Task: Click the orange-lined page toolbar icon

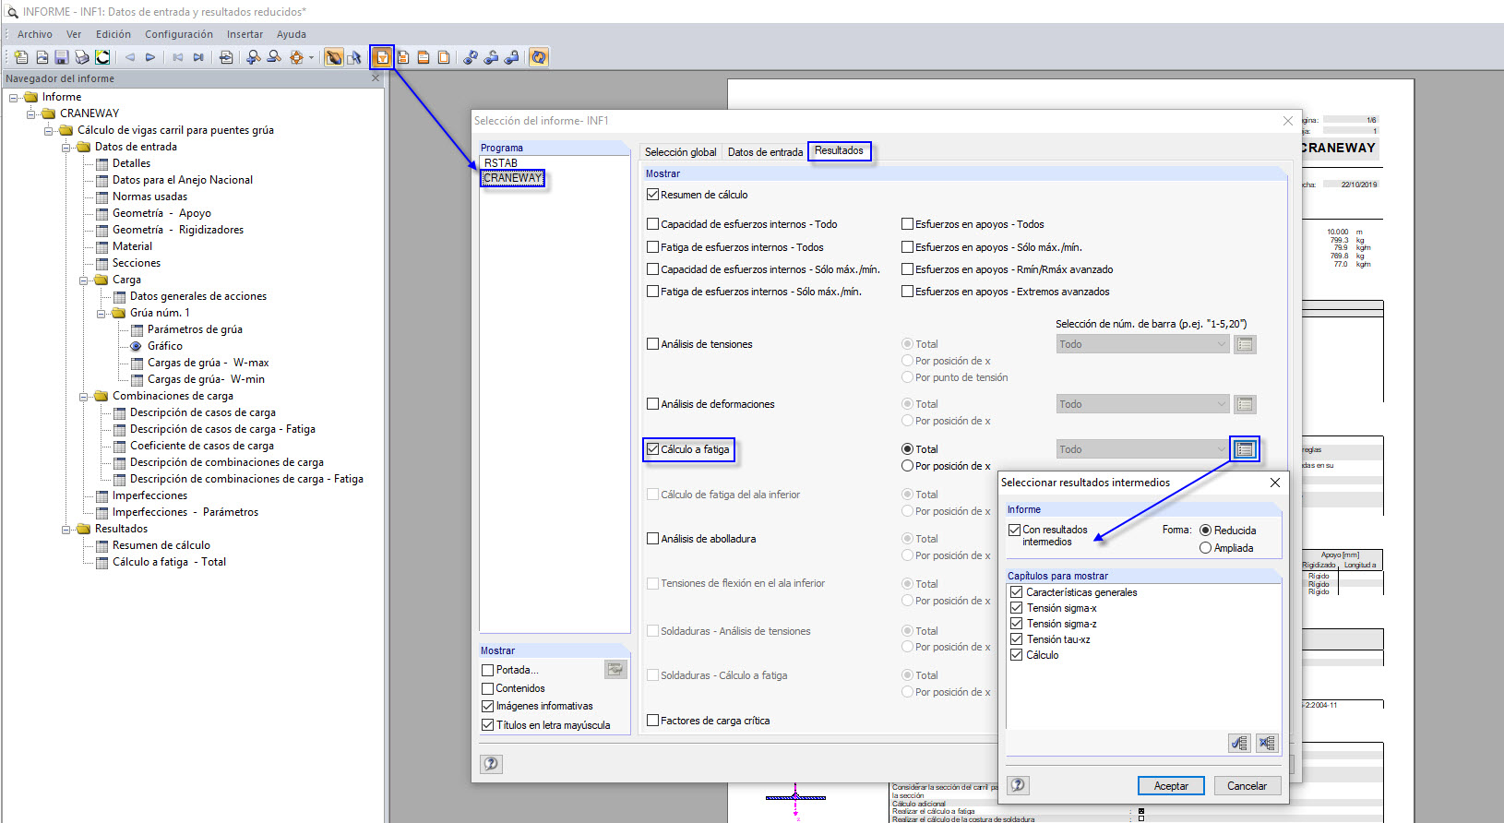Action: click(424, 57)
